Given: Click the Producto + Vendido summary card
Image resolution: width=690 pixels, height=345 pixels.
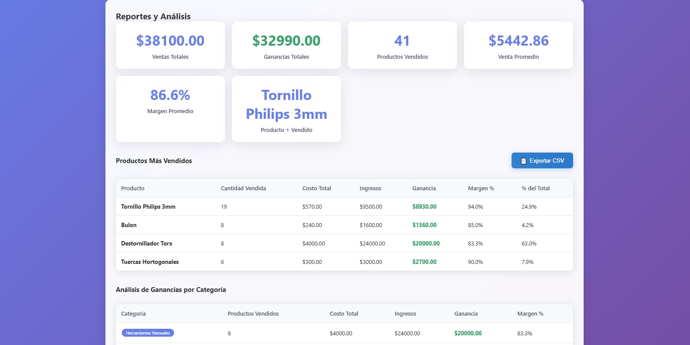Looking at the screenshot, I should 286,108.
